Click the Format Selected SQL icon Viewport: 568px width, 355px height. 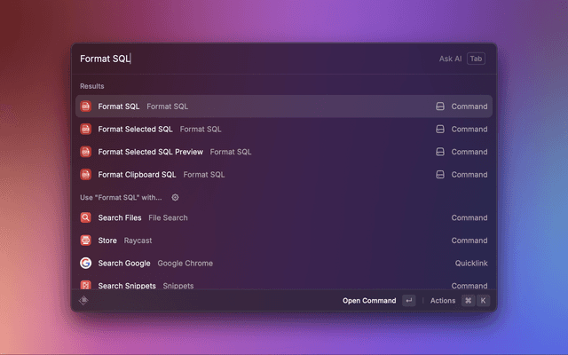86,130
